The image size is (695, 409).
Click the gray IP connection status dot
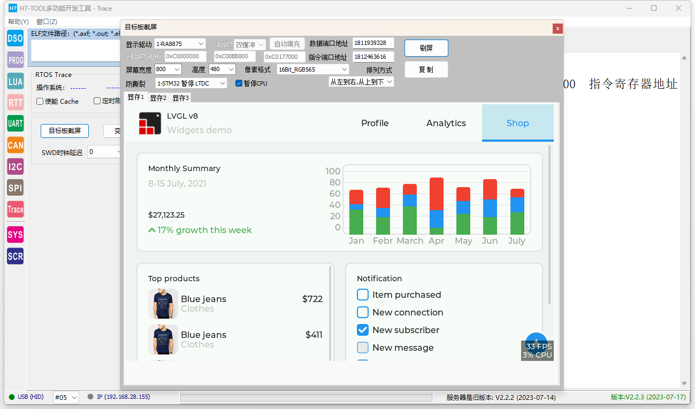(90, 397)
